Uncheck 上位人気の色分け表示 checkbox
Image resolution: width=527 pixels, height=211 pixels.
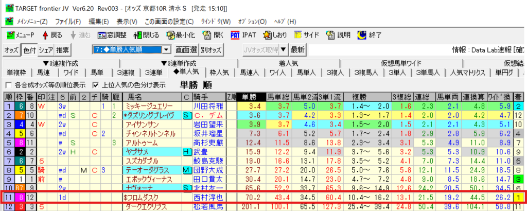pyautogui.click(x=95, y=85)
